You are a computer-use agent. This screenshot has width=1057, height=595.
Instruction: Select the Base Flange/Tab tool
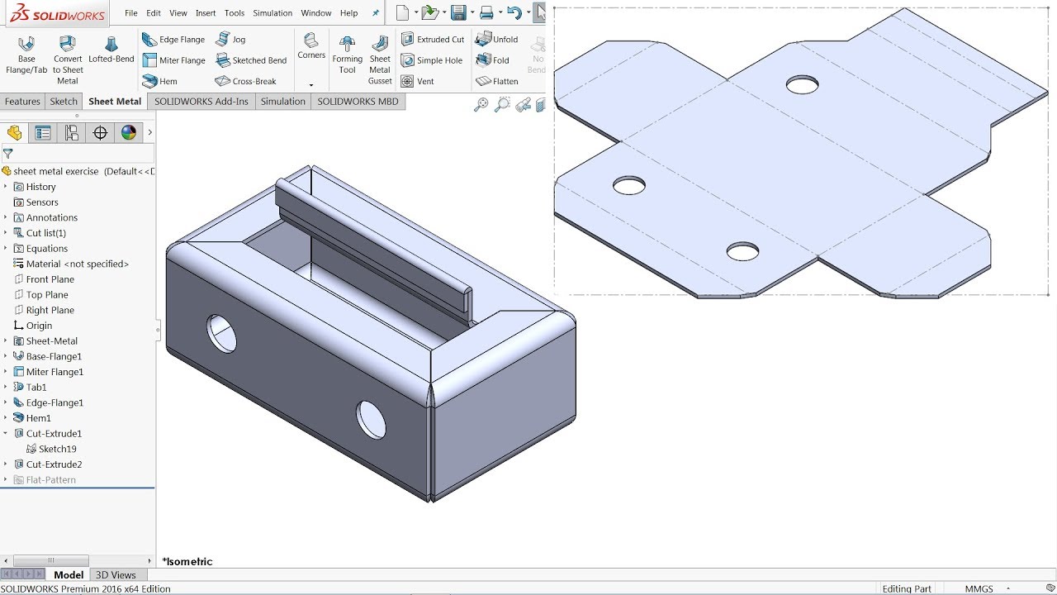point(26,56)
